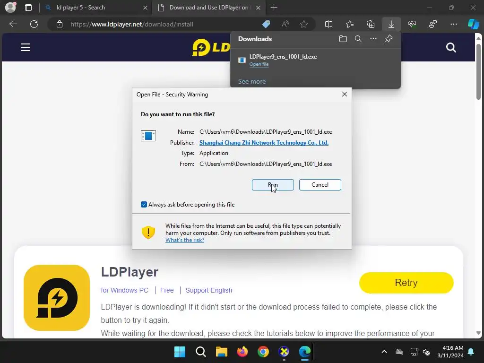
Task: Open the taskbar clock and date
Action: click(x=450, y=352)
